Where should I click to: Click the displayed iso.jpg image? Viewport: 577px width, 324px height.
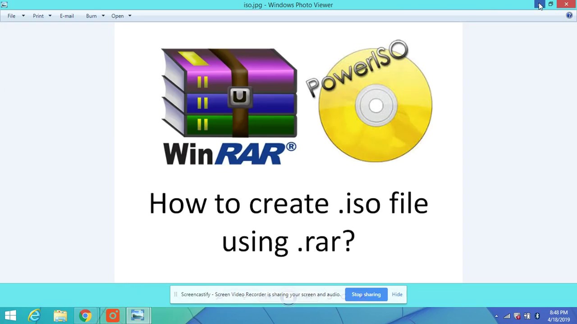click(288, 153)
